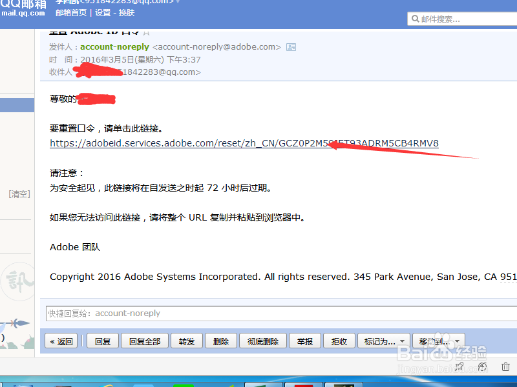
Task: Open 换肤 skin change link
Action: point(127,13)
